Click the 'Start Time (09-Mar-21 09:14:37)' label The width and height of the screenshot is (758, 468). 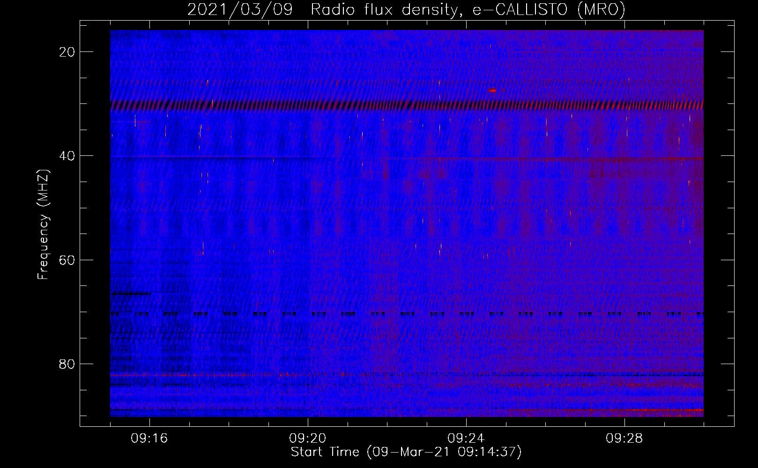406,452
